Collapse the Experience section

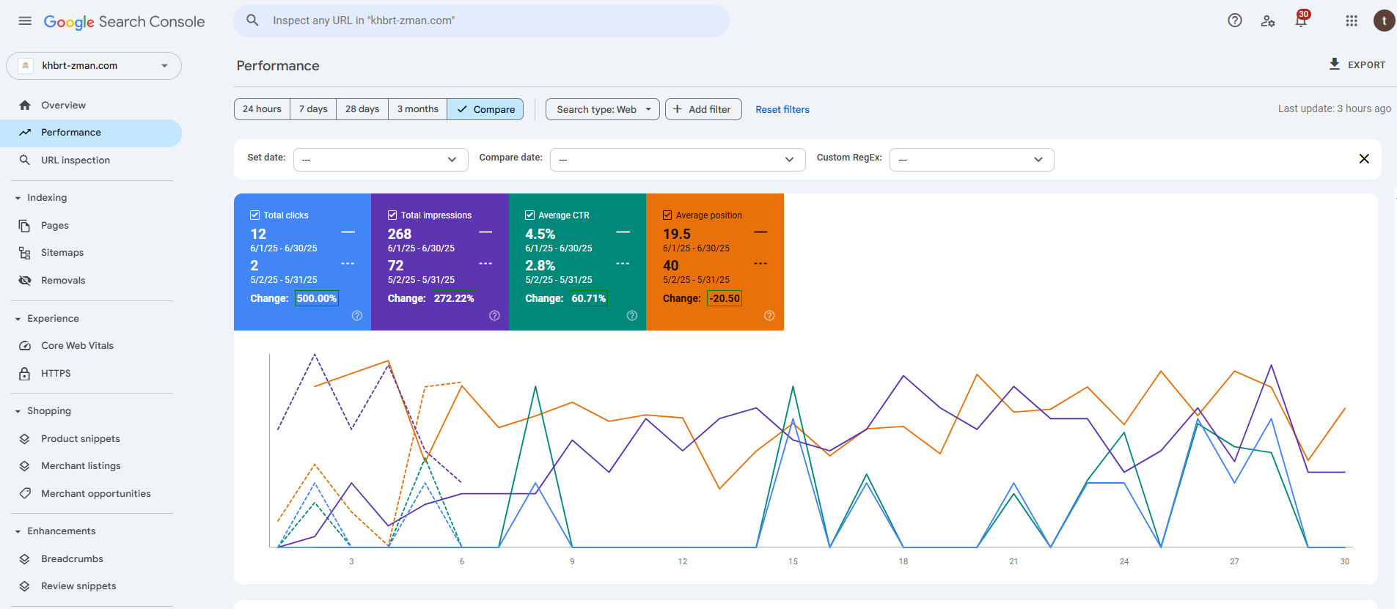pyautogui.click(x=18, y=319)
